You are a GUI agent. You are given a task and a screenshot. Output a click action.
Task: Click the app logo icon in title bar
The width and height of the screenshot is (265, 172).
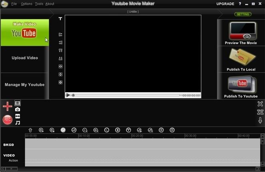(x=4, y=4)
